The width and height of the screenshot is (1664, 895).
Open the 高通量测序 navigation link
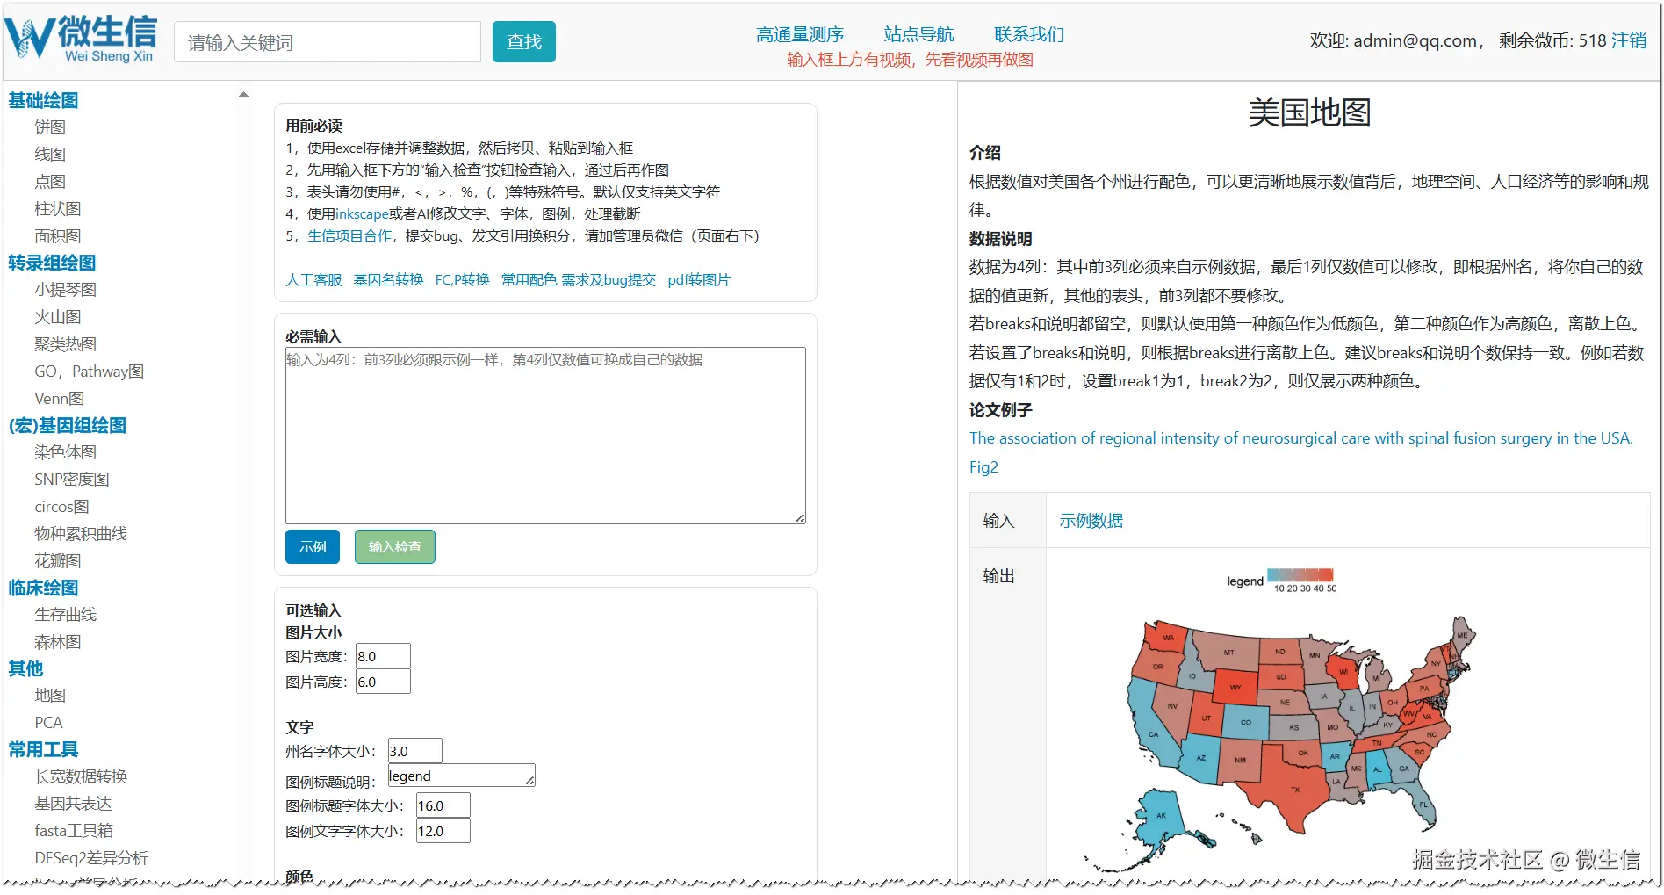(x=800, y=34)
